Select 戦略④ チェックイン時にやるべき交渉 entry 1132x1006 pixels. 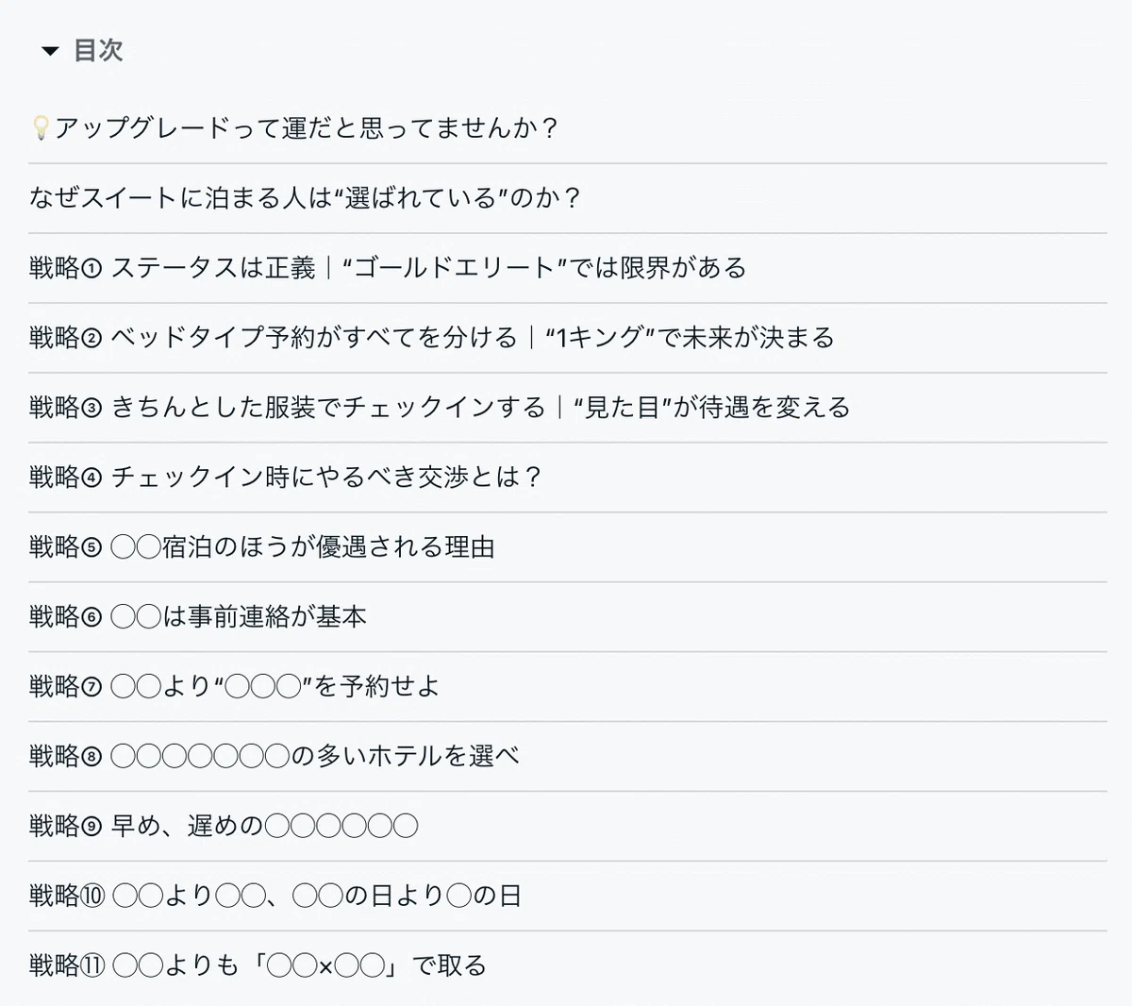(287, 478)
